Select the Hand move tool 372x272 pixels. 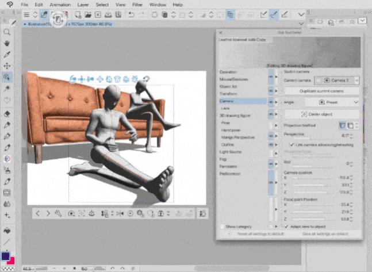(x=7, y=44)
